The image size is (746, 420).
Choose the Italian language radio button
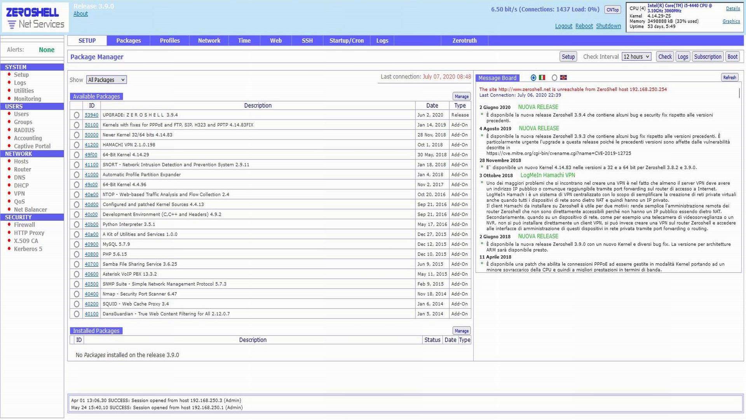coord(533,78)
